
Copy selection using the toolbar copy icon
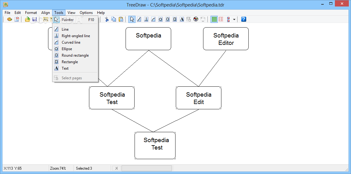(x=114, y=19)
